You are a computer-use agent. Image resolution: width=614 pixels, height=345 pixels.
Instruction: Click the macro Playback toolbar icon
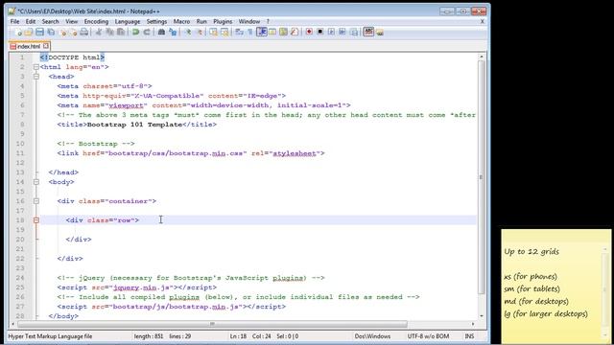click(331, 32)
